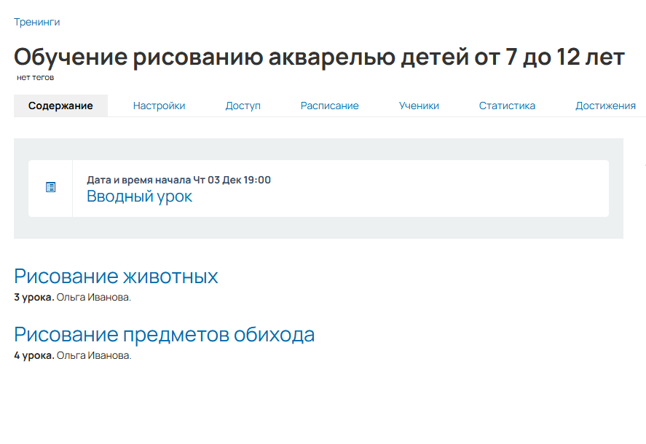
Task: Click the training title heading
Action: [x=319, y=57]
